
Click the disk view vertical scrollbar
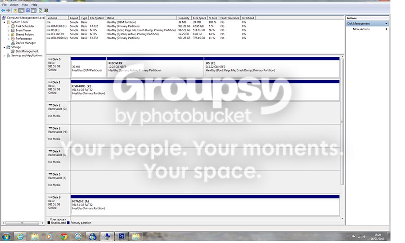pyautogui.click(x=342, y=121)
